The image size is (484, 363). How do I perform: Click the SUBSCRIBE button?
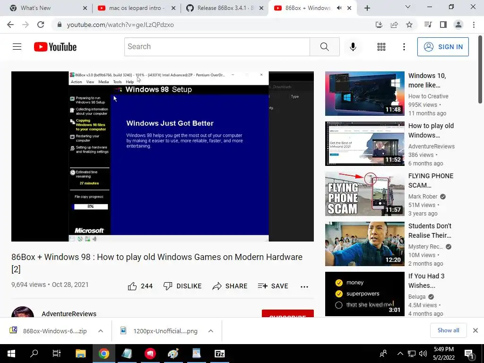[288, 314]
